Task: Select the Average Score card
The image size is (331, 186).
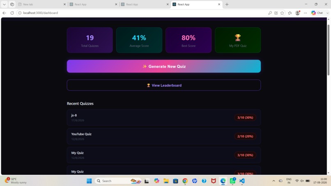Action: coord(139,40)
